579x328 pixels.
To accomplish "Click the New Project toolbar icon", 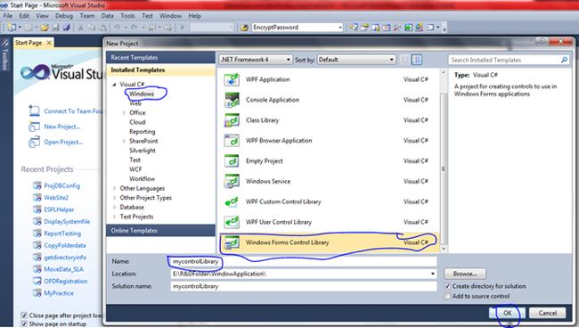I will (12, 28).
